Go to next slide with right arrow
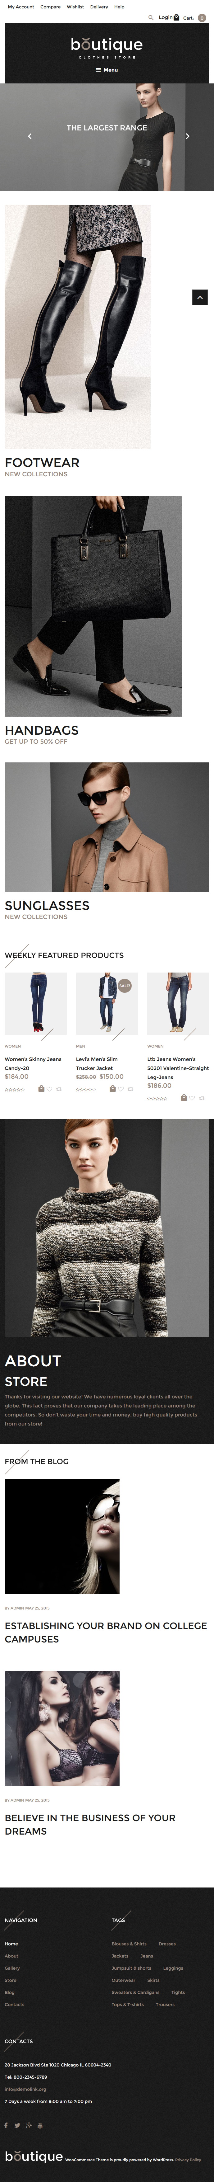The image size is (214, 2182). coord(187,135)
